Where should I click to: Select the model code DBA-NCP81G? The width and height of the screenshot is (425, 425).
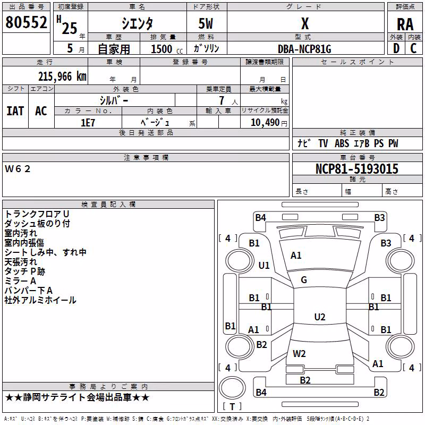304,49
